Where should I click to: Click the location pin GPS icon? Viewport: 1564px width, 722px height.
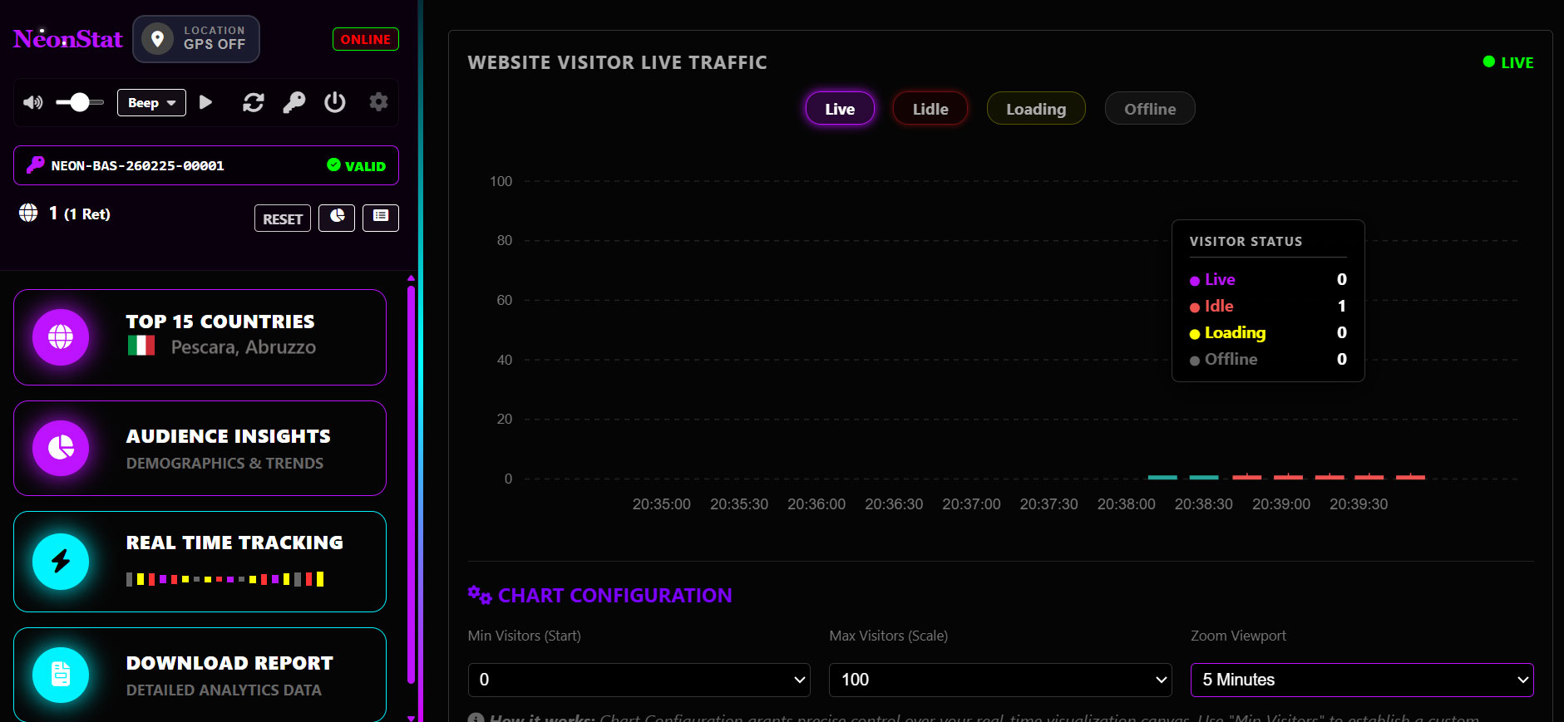coord(157,38)
